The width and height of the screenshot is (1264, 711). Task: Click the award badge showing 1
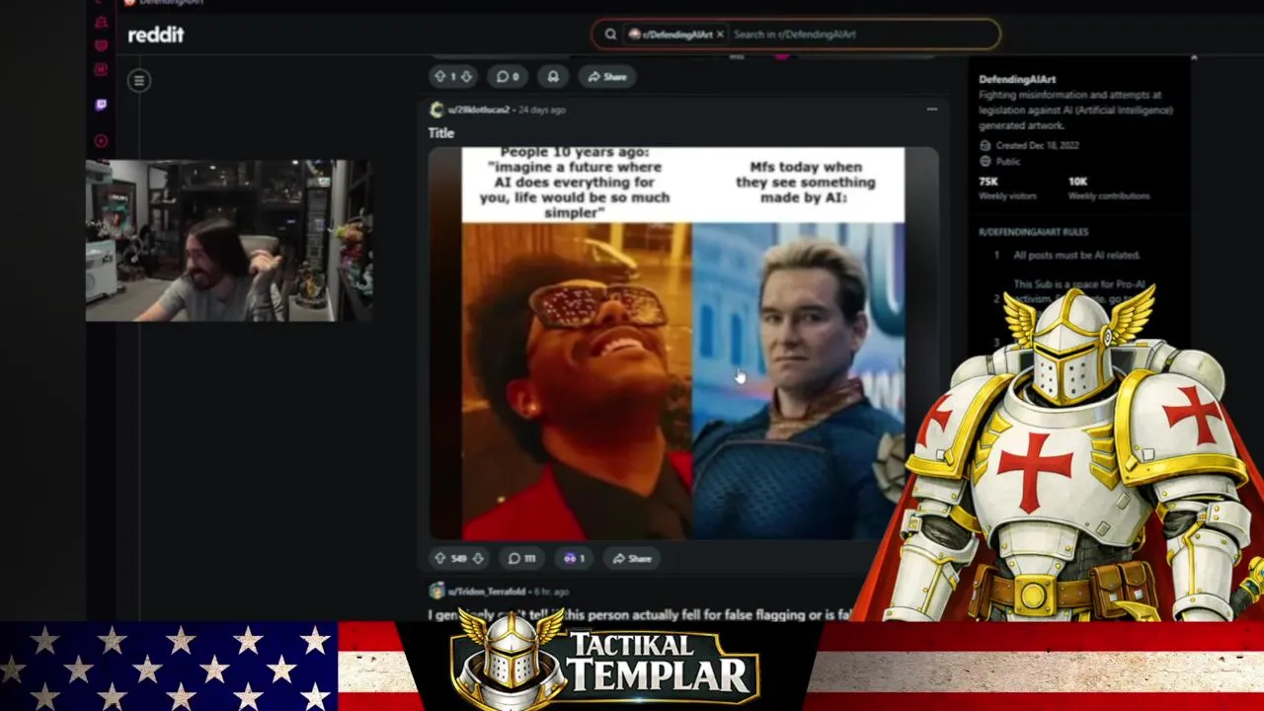click(574, 558)
